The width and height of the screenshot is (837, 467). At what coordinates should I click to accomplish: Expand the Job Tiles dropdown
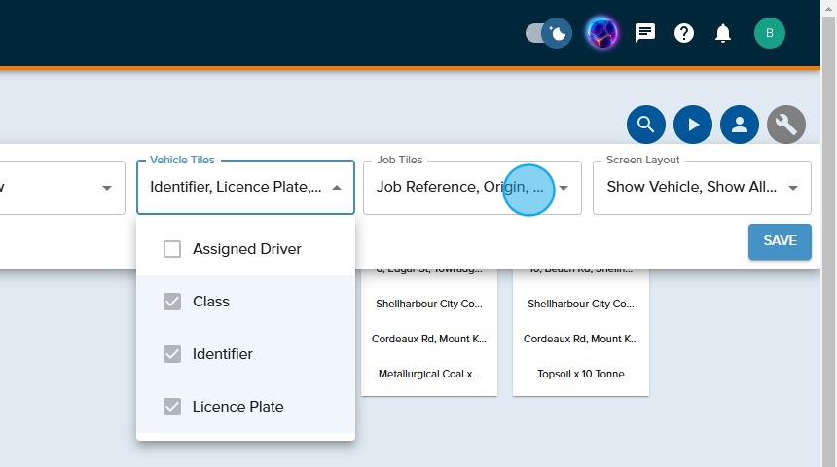pos(564,188)
